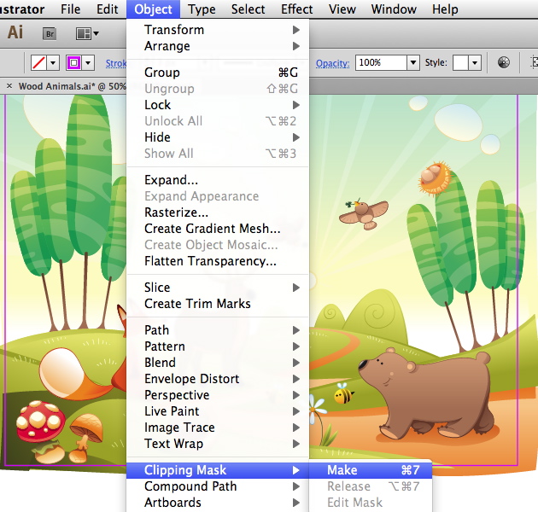Select the Clipping Mask menu item

(x=218, y=470)
